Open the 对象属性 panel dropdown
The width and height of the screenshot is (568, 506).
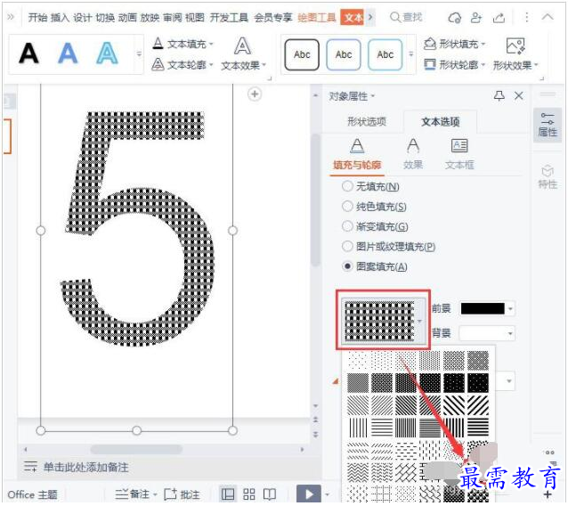(352, 96)
